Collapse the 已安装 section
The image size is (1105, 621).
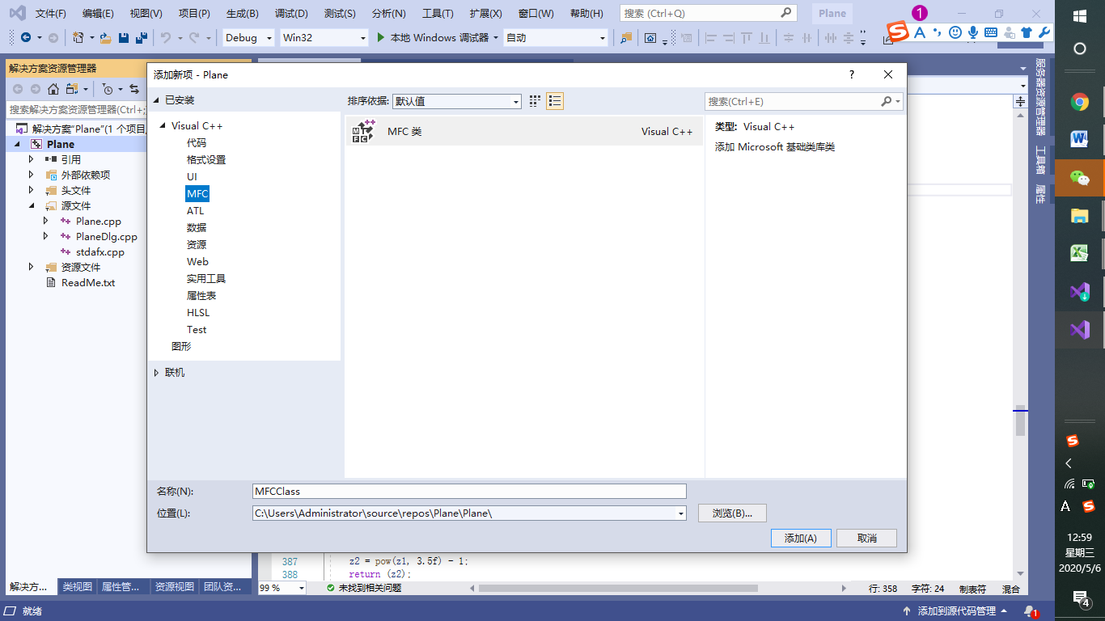point(157,100)
